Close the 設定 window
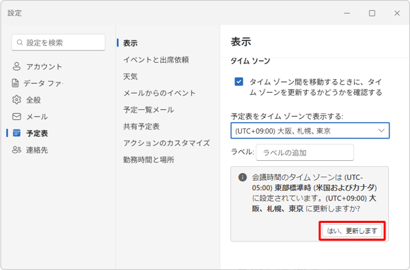 [397, 13]
